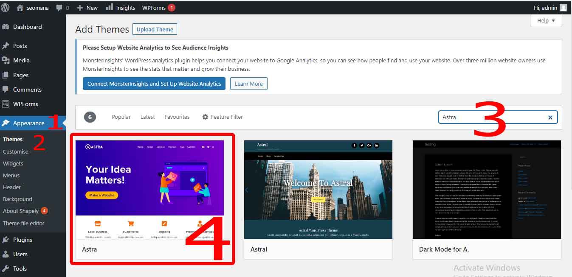The height and width of the screenshot is (277, 572).
Task: Open Background submenu item
Action: point(17,199)
